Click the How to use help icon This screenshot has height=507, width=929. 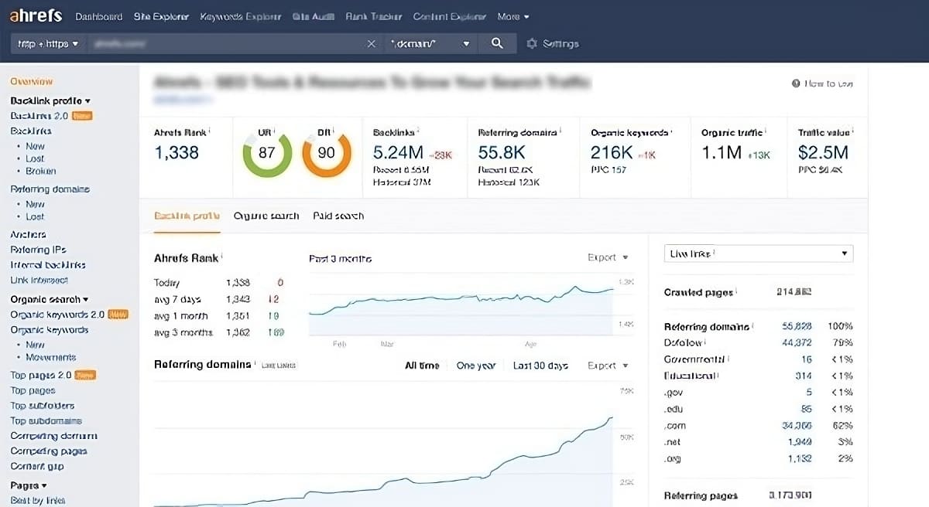click(796, 83)
